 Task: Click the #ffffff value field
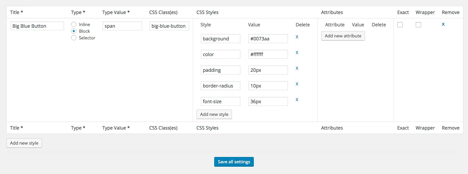pyautogui.click(x=268, y=54)
